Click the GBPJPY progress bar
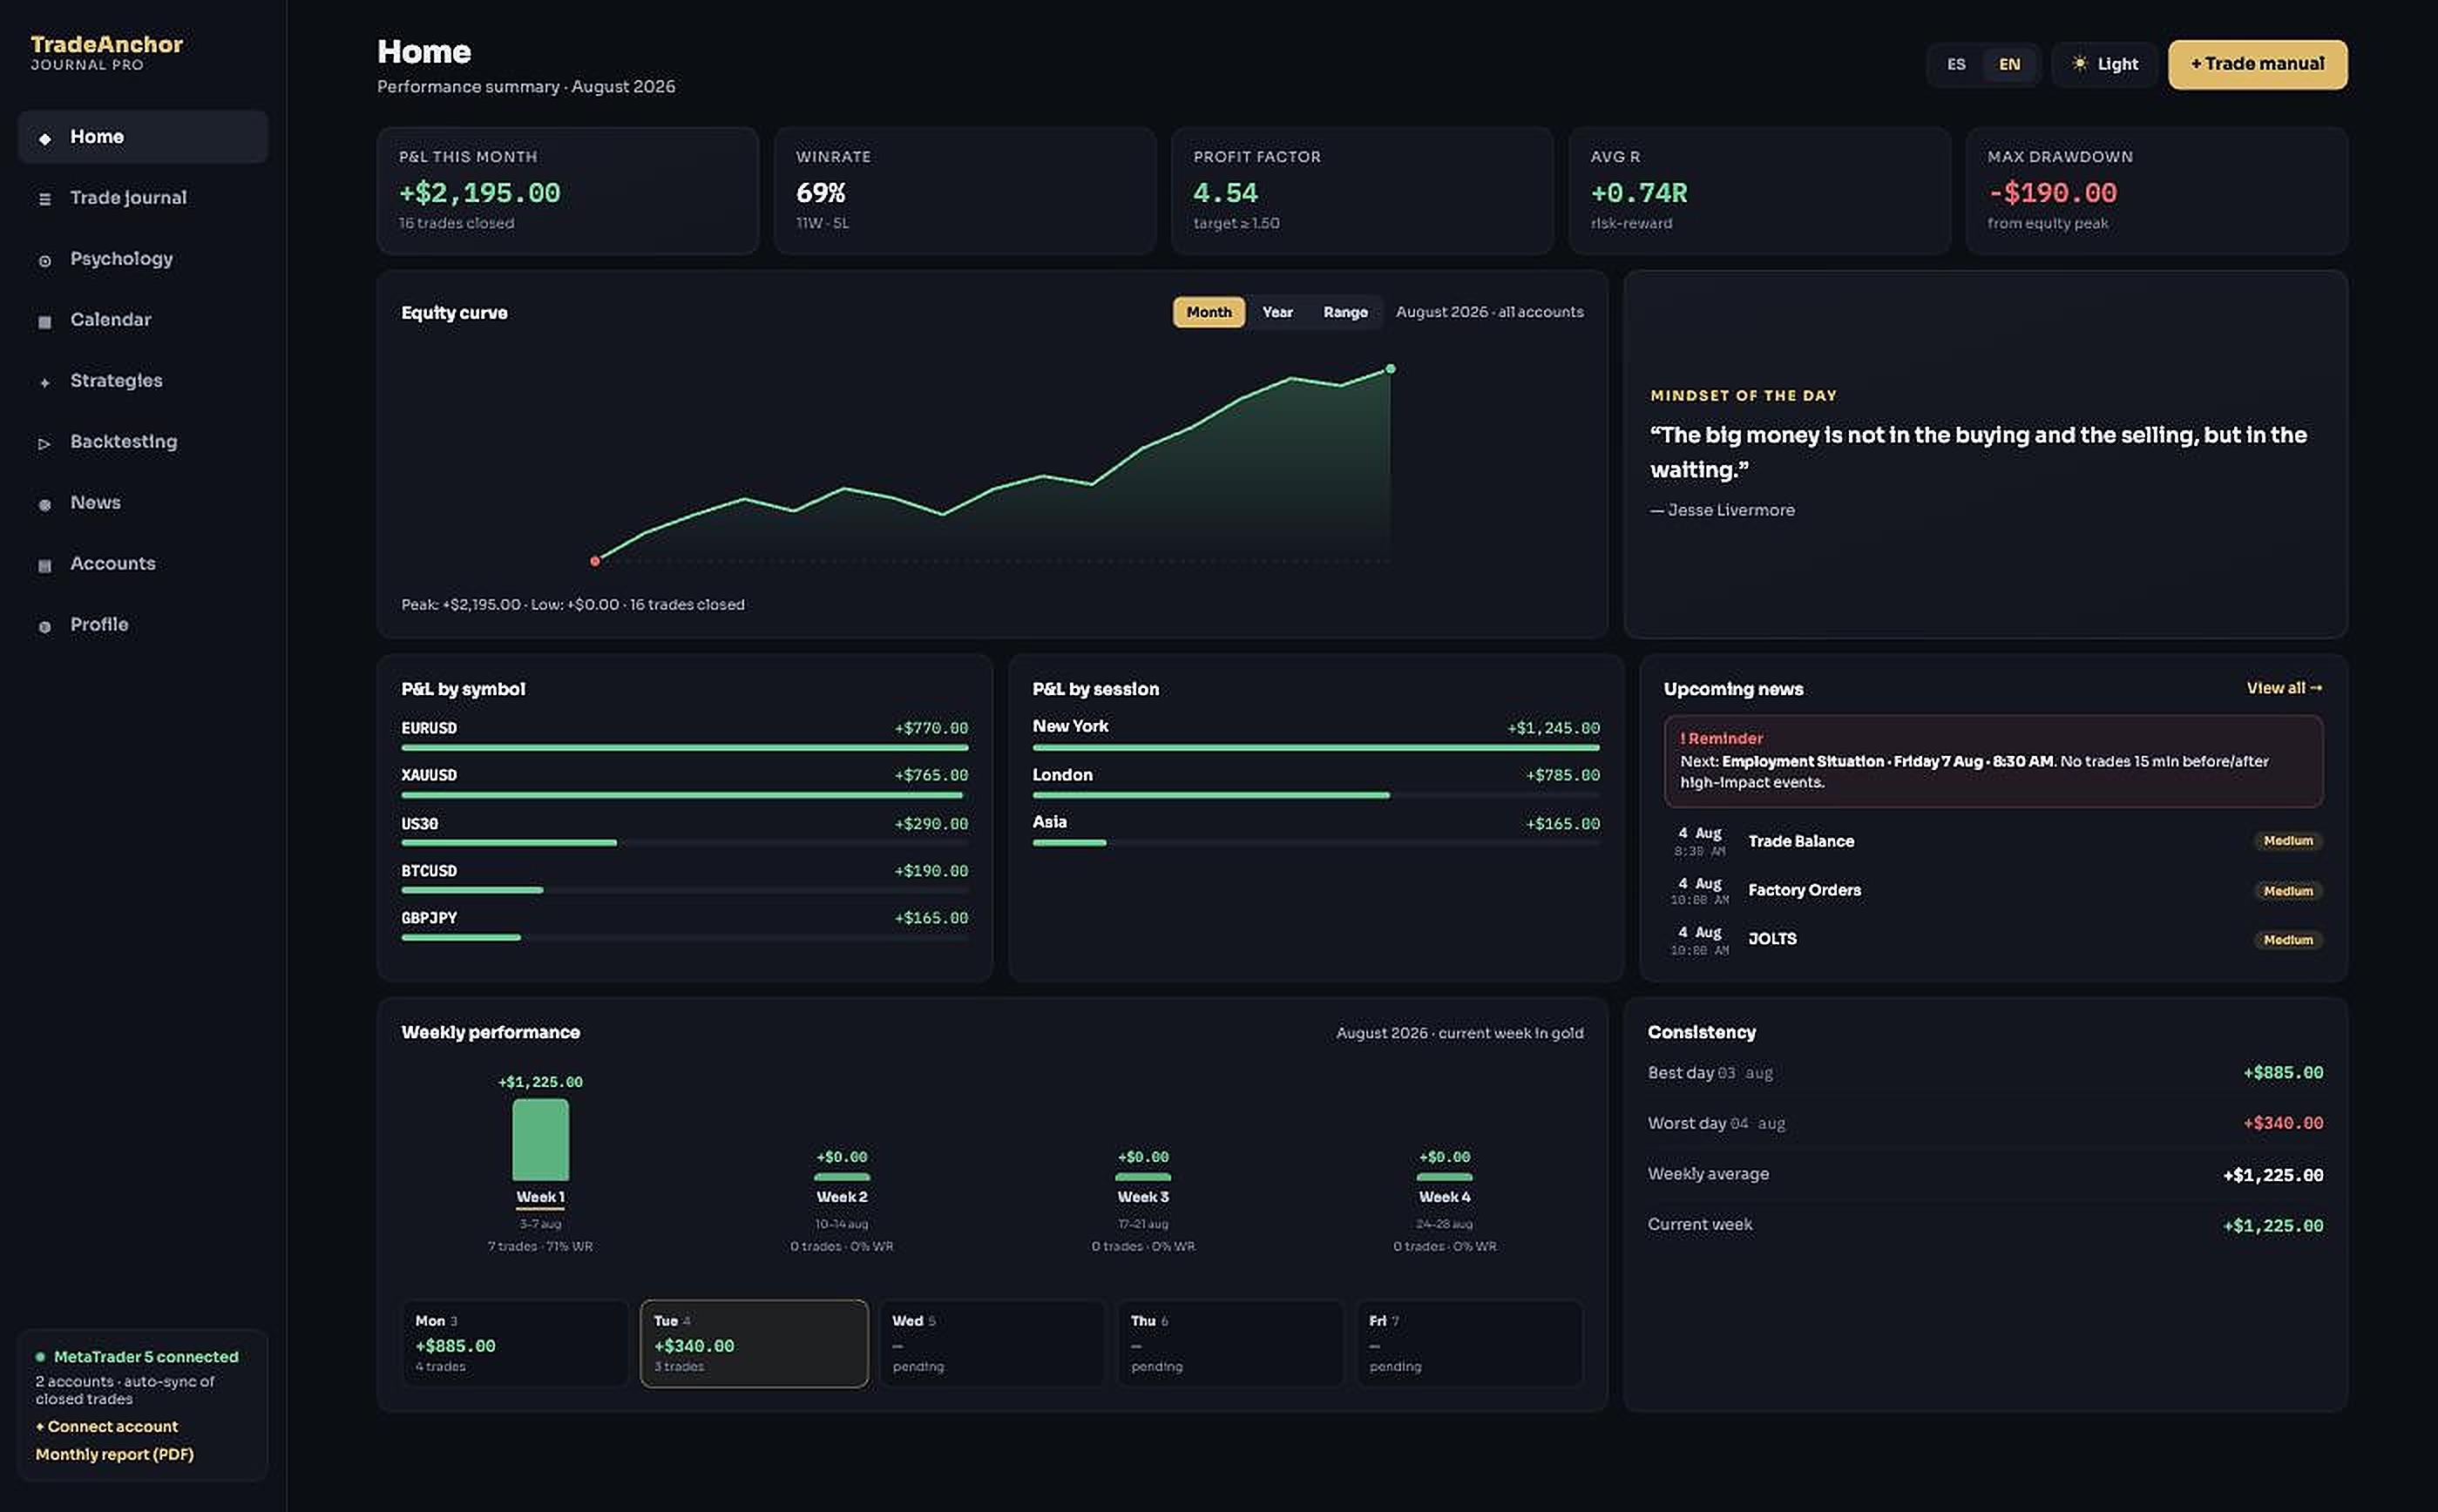2438x1512 pixels. (684, 937)
